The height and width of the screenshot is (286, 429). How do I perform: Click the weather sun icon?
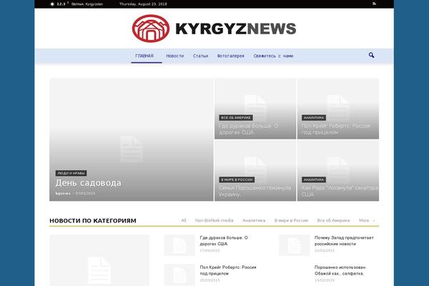pyautogui.click(x=52, y=4)
